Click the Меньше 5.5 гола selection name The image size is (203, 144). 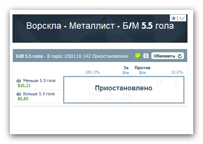[x=39, y=81]
